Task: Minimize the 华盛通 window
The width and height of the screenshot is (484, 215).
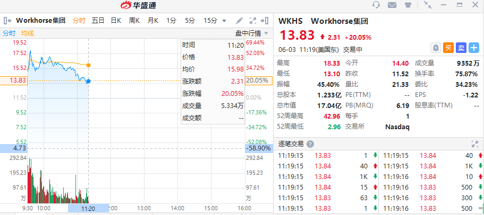Action: click(x=444, y=5)
